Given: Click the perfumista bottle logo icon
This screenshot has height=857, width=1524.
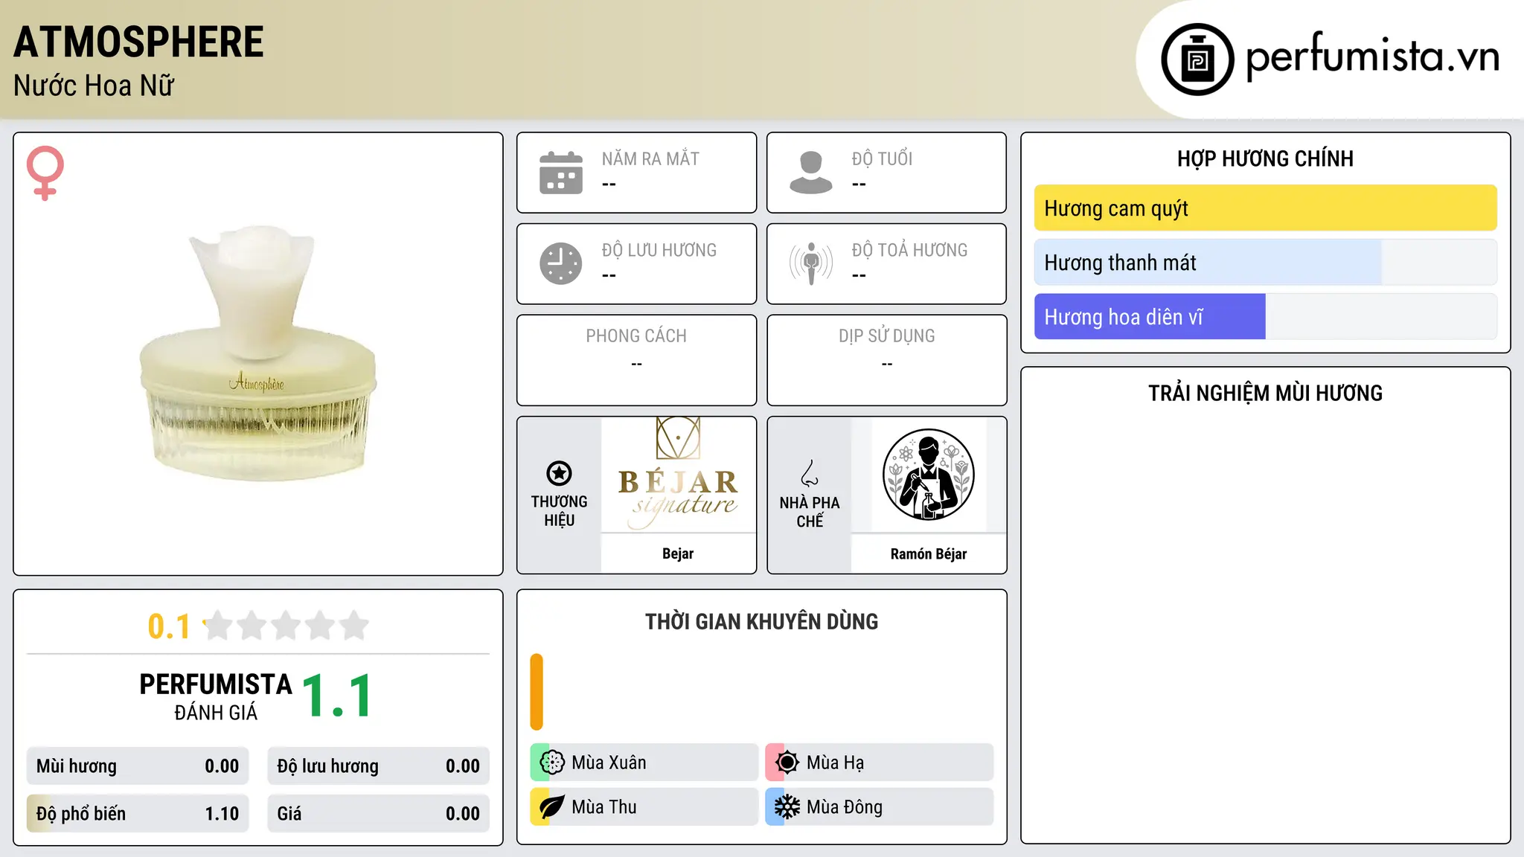Looking at the screenshot, I should pyautogui.click(x=1197, y=60).
